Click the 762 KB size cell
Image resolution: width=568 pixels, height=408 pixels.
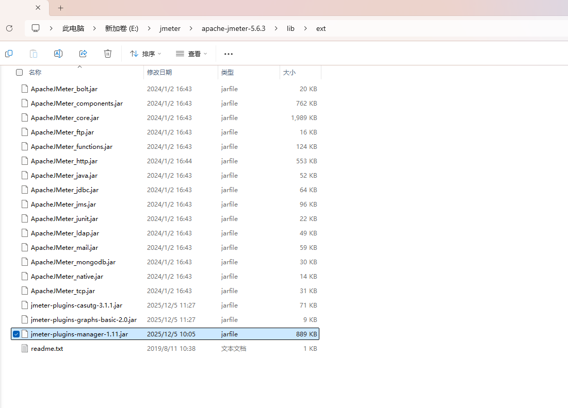click(306, 103)
